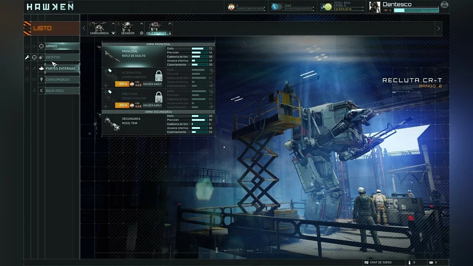
Task: Buy Meteor credits via orange M icon
Action: (x=231, y=7)
